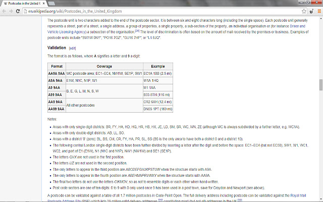Click the Royal Mail link in the last paragraph
The width and height of the screenshot is (323, 202).
coord(298,195)
